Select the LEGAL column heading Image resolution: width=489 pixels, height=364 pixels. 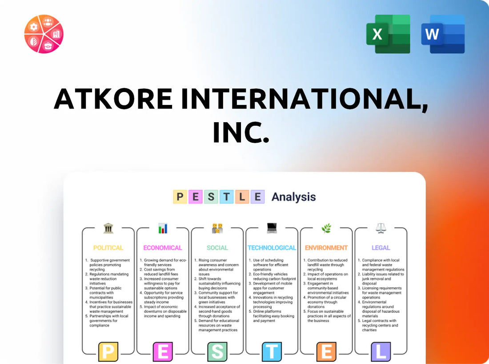381,248
